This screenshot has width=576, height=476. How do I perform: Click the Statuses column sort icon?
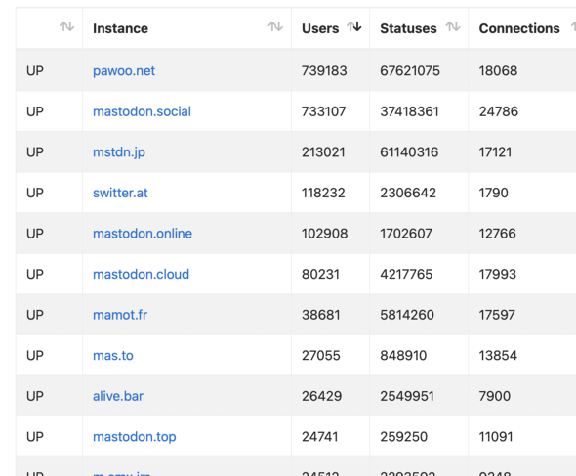tap(453, 26)
